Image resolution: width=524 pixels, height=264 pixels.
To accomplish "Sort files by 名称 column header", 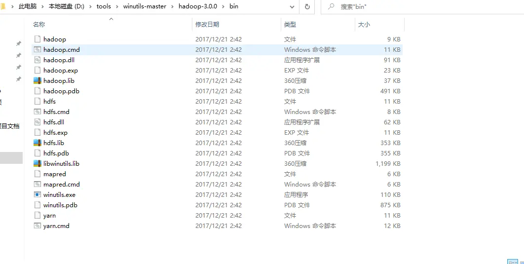I will (x=39, y=24).
